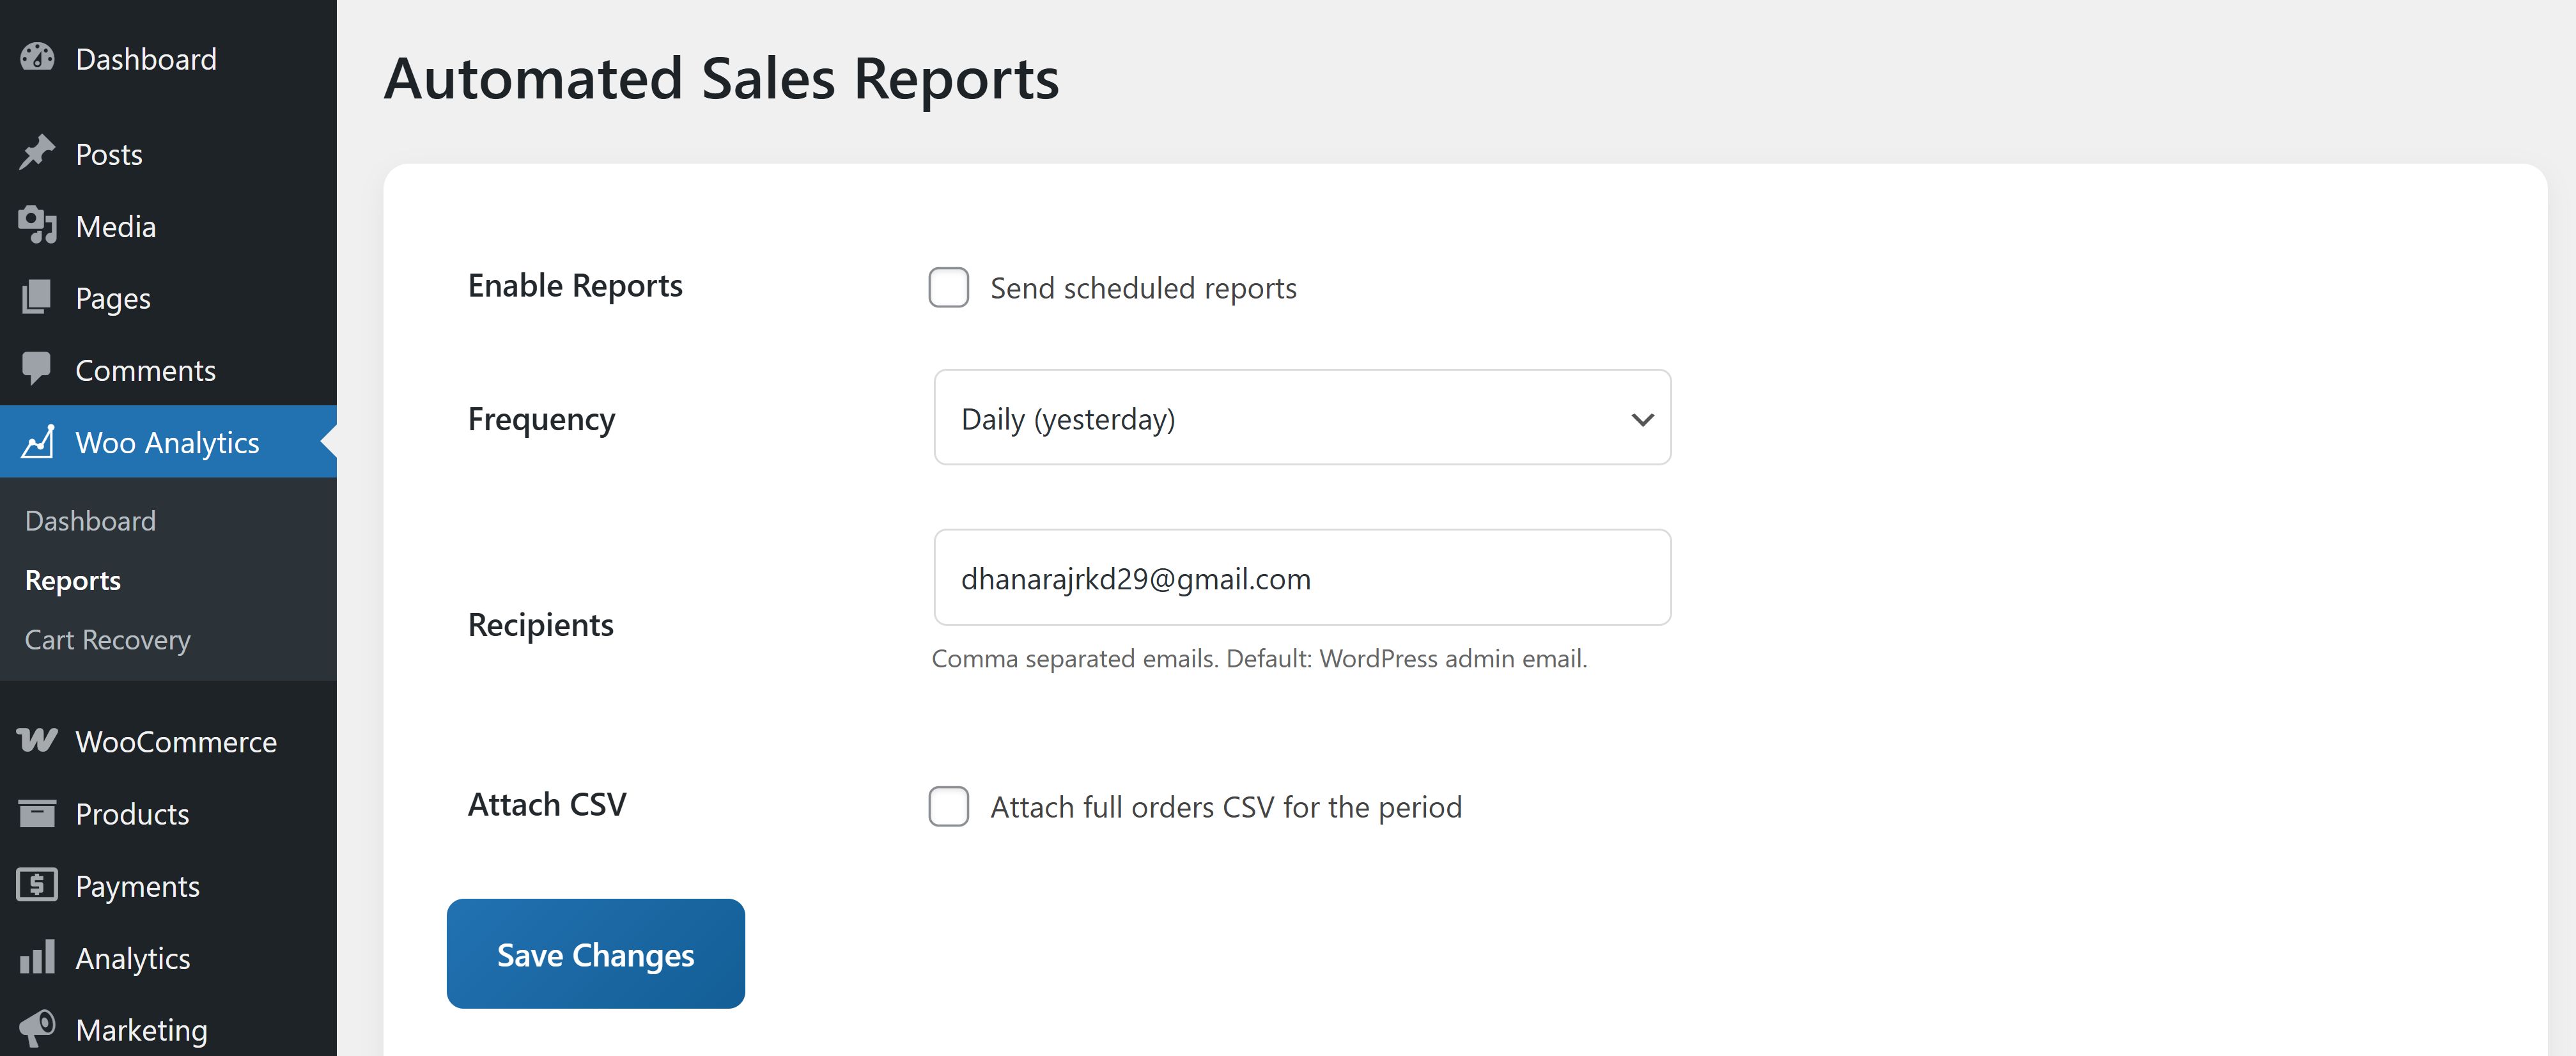Open the Woo Analytics Dashboard submenu link

90,521
